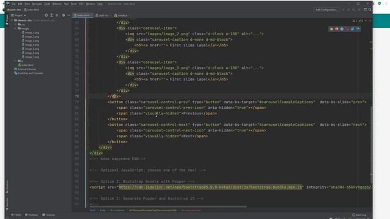Image resolution: width=390 pixels, height=219 pixels.
Task: Open the Help menu
Action: click(100, 4)
